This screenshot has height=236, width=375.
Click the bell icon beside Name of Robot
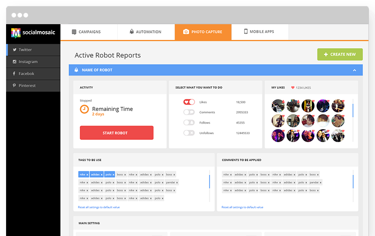[76, 70]
